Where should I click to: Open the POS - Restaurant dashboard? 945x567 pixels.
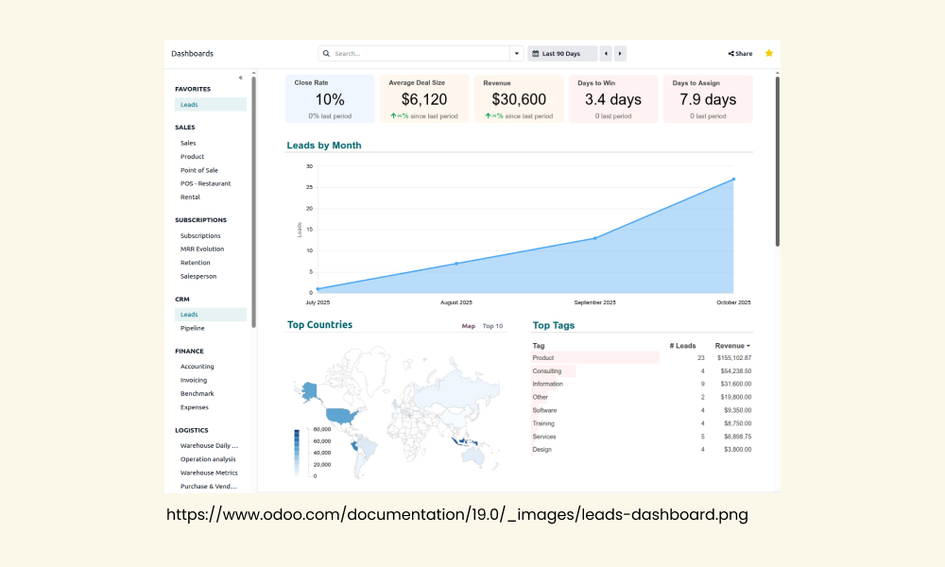click(205, 183)
